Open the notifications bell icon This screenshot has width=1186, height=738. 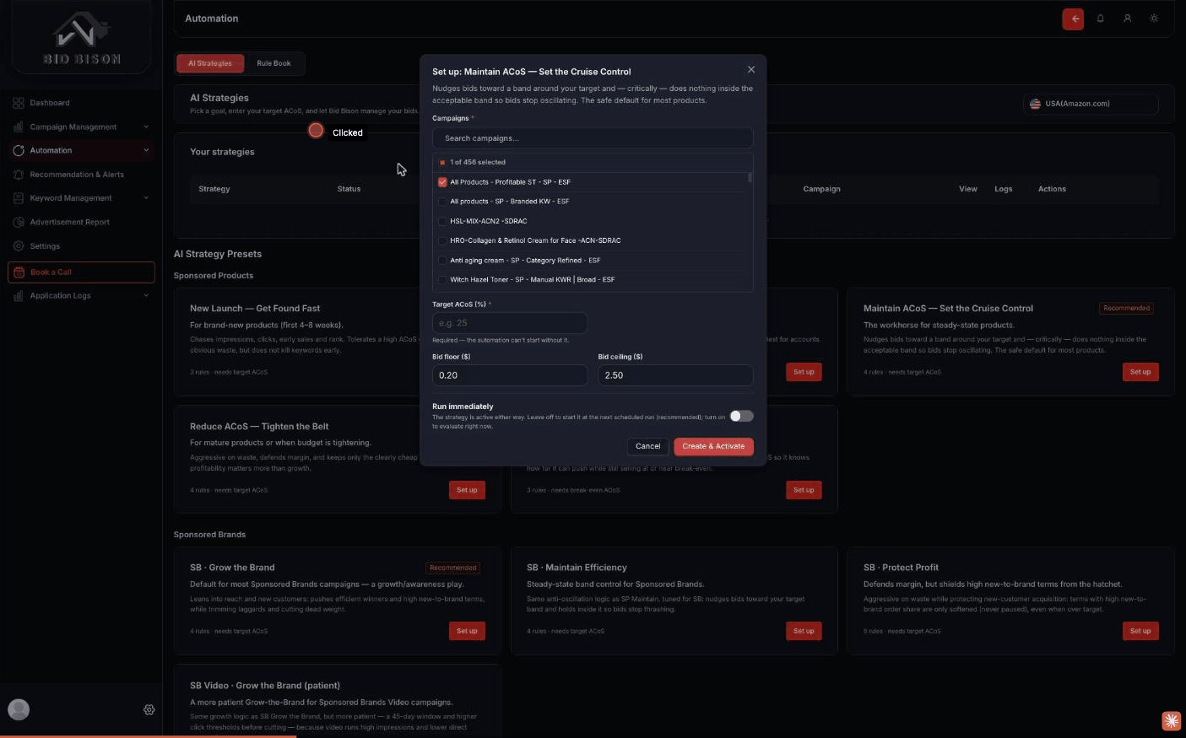[x=1100, y=19]
